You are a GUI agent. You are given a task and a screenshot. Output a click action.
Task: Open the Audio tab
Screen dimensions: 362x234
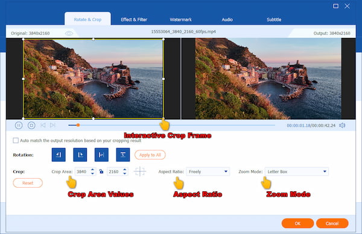(227, 20)
